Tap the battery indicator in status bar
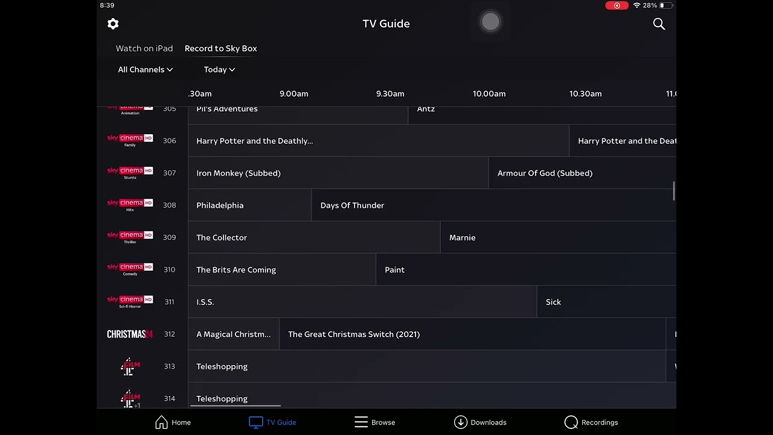Image resolution: width=773 pixels, height=435 pixels. pos(666,5)
